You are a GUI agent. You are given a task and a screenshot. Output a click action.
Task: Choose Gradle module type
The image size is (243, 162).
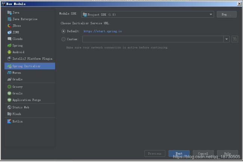click(x=30, y=80)
